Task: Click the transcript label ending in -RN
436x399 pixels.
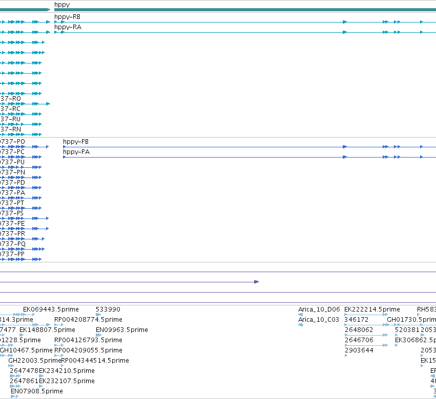Action: [x=10, y=129]
